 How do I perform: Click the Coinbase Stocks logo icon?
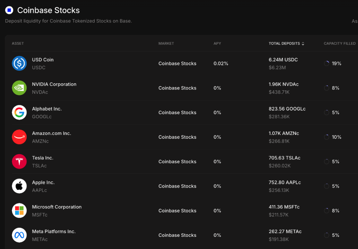click(x=9, y=10)
